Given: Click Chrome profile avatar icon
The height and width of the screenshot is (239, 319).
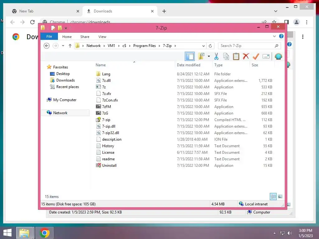Looking at the screenshot, I should coord(297,22).
